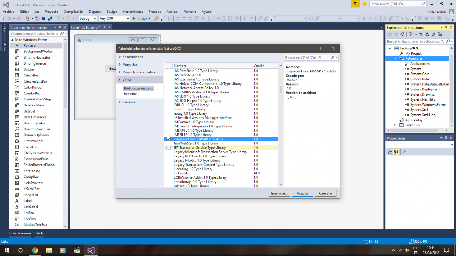Open the Salida tab
Screen dimensions: 456x256
[x=39, y=233]
